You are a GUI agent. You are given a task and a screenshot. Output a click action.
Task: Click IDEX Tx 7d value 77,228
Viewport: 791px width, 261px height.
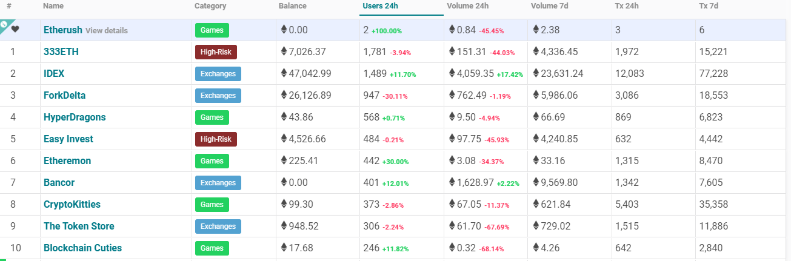(714, 74)
